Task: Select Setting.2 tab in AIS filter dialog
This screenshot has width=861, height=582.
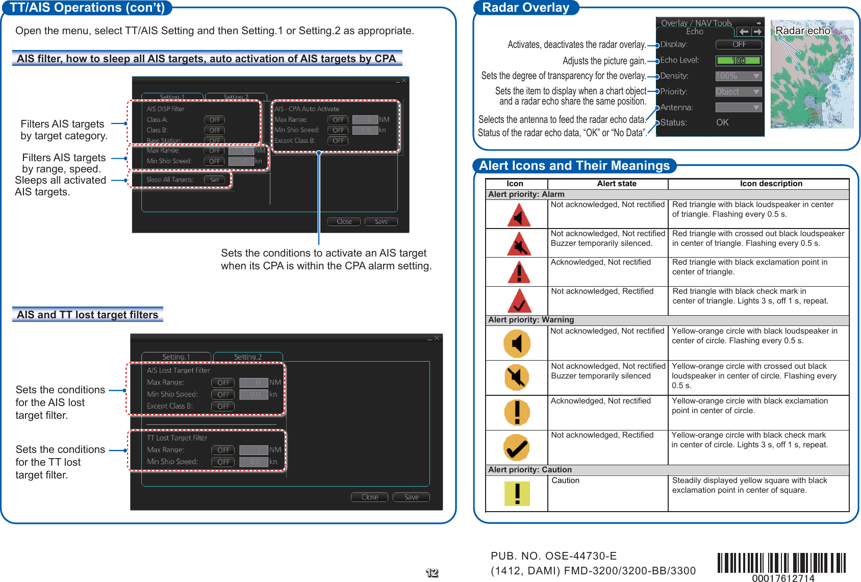Action: pos(236,96)
